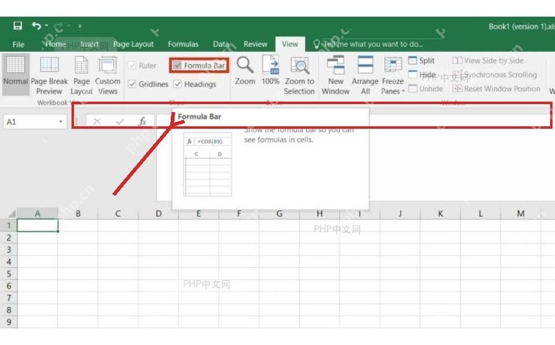The image size is (555, 345).
Task: Select column M header
Action: [x=520, y=214]
